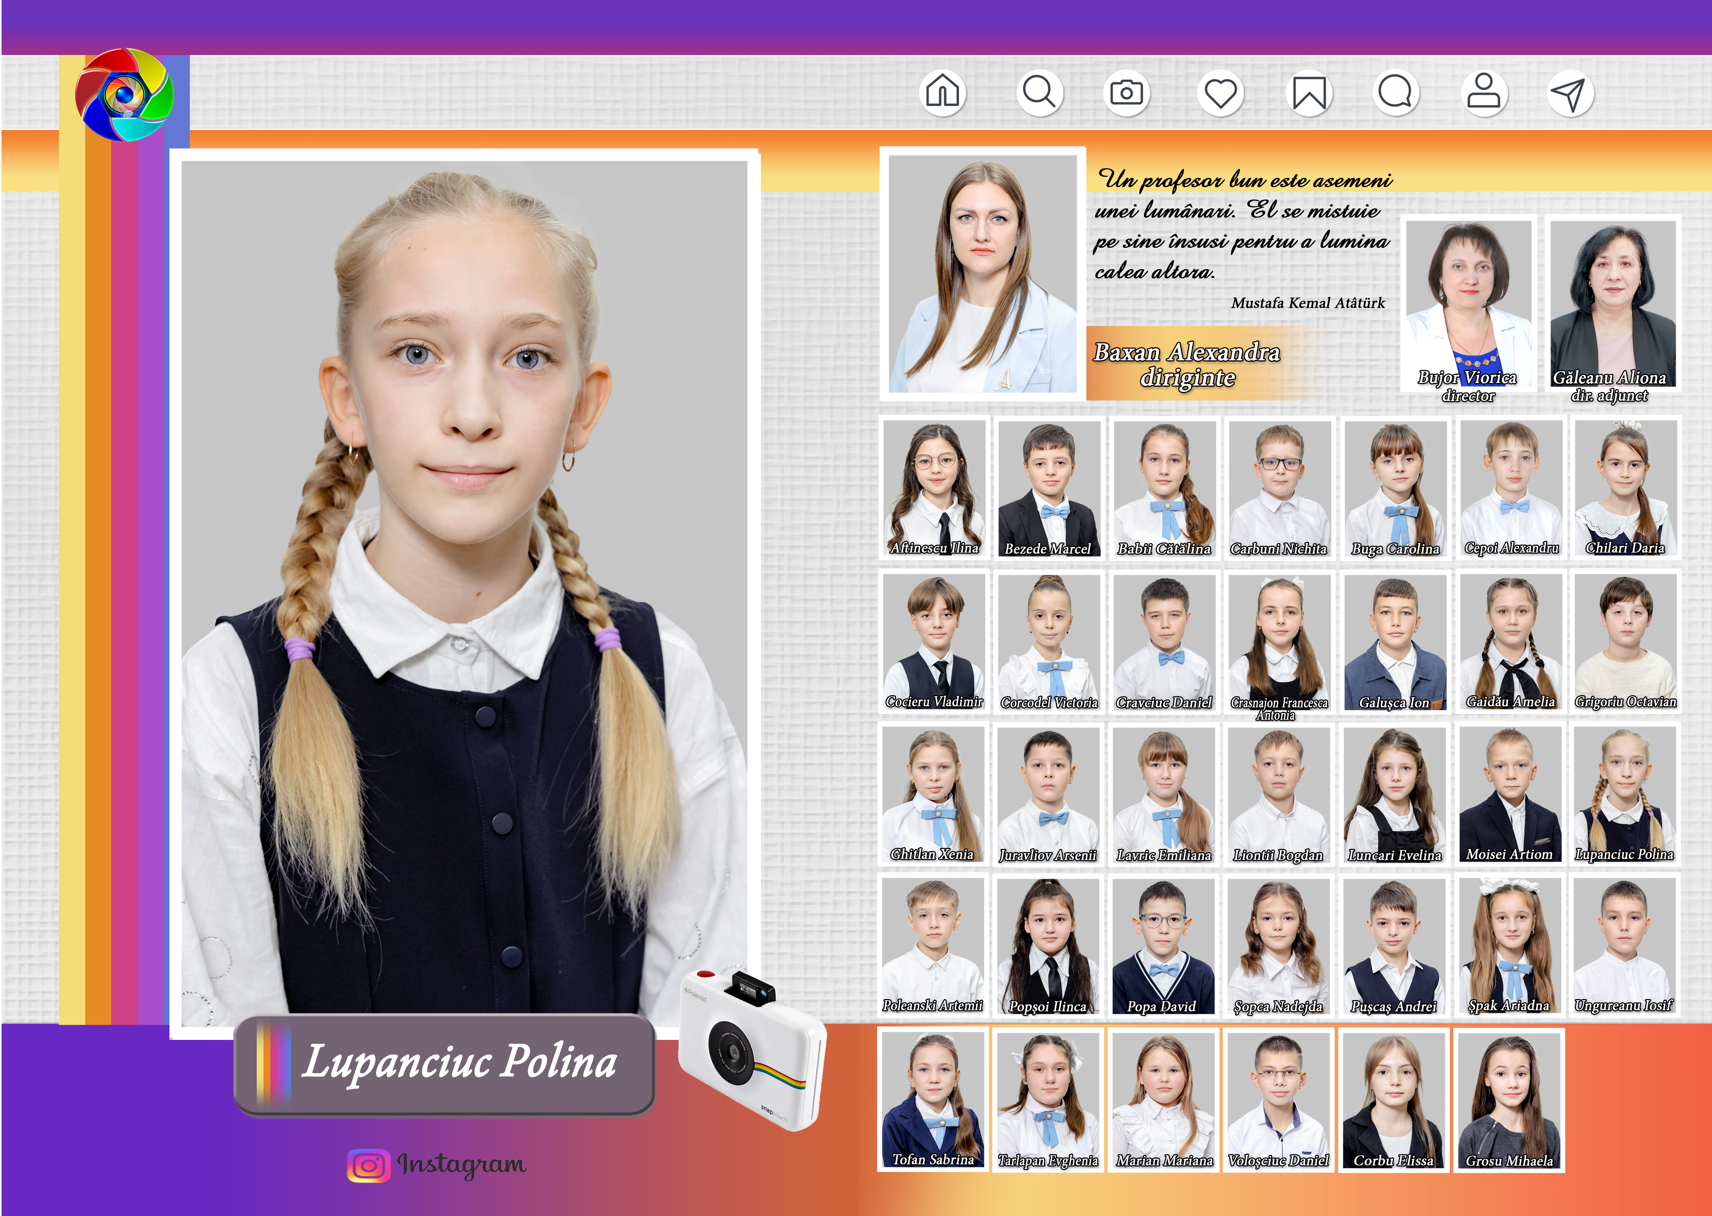Click the colorful aperture logo at top left
Image resolution: width=1712 pixels, height=1216 pixels.
pos(124,95)
